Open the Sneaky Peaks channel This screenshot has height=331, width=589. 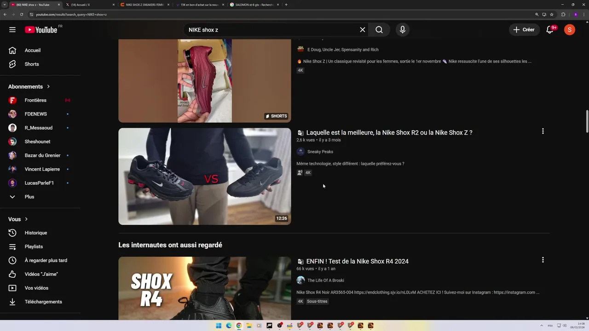point(320,152)
